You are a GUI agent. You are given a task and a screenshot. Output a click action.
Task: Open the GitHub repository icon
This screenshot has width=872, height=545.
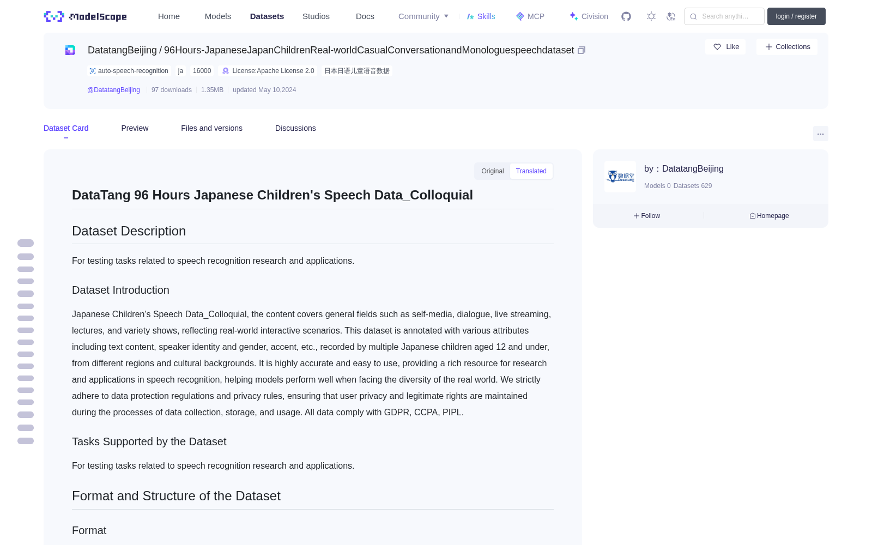tap(626, 16)
